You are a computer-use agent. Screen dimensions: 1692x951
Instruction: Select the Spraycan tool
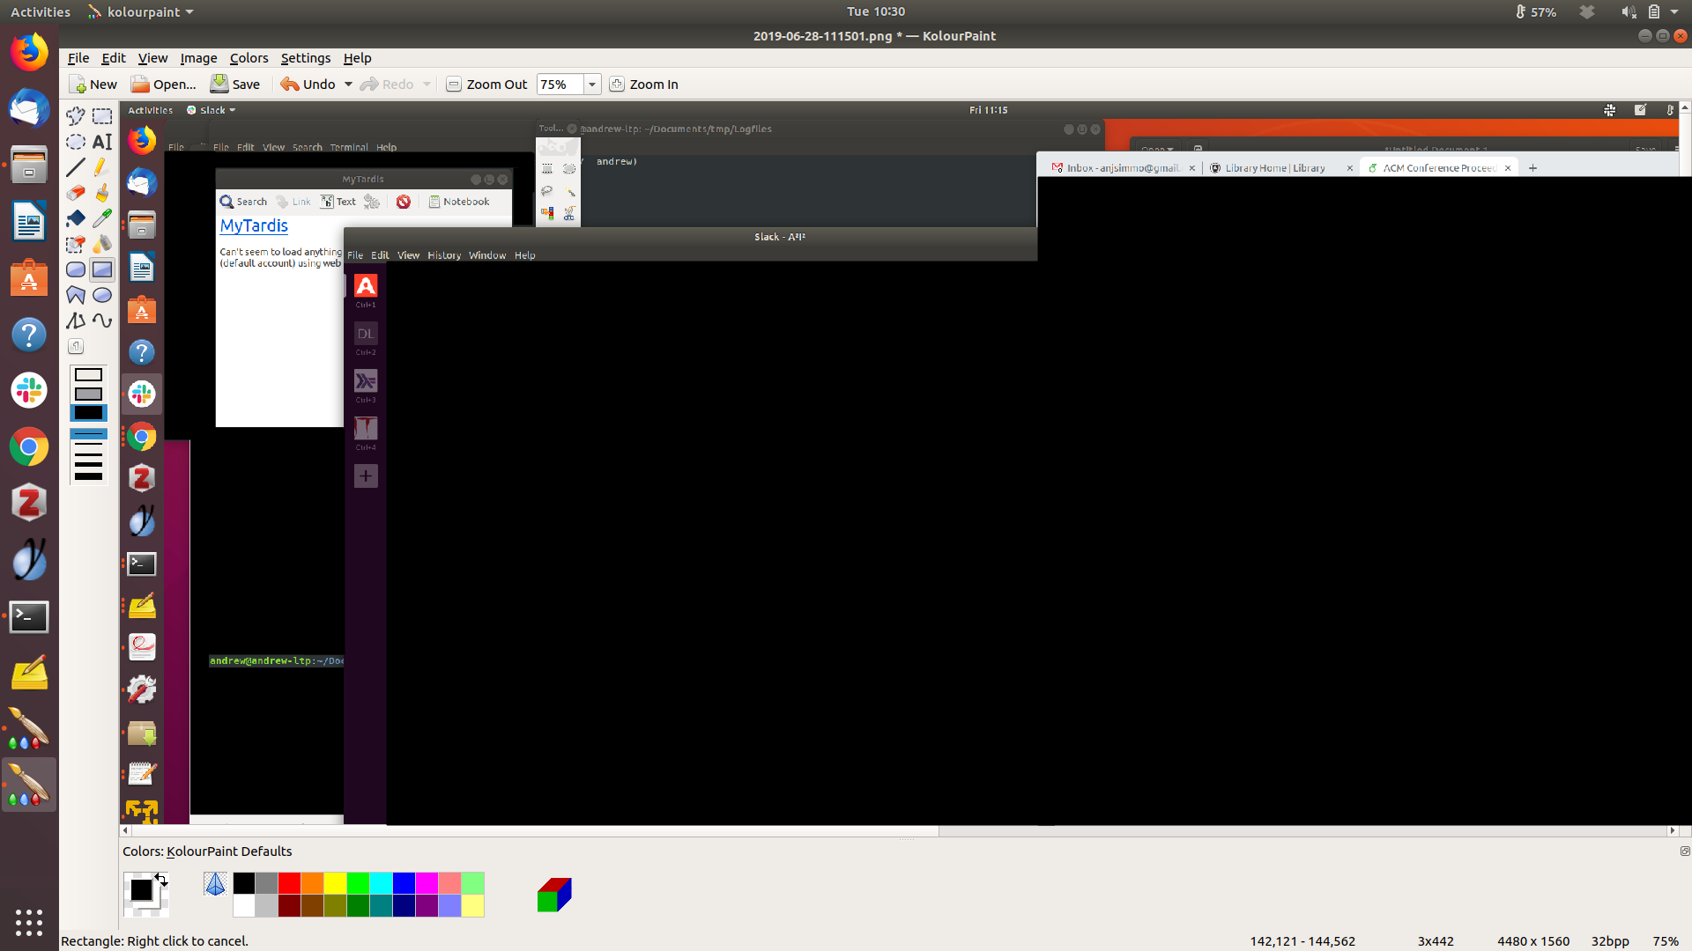point(102,244)
